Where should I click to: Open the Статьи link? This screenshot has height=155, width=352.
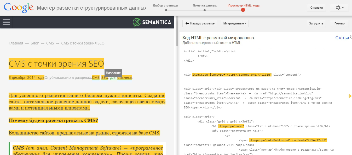[342, 38]
